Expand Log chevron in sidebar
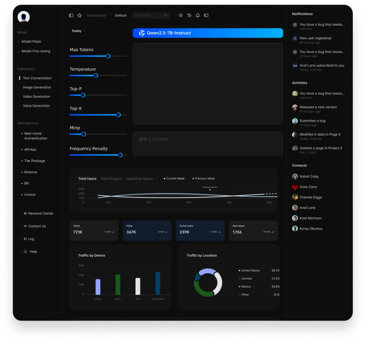 coord(20,239)
